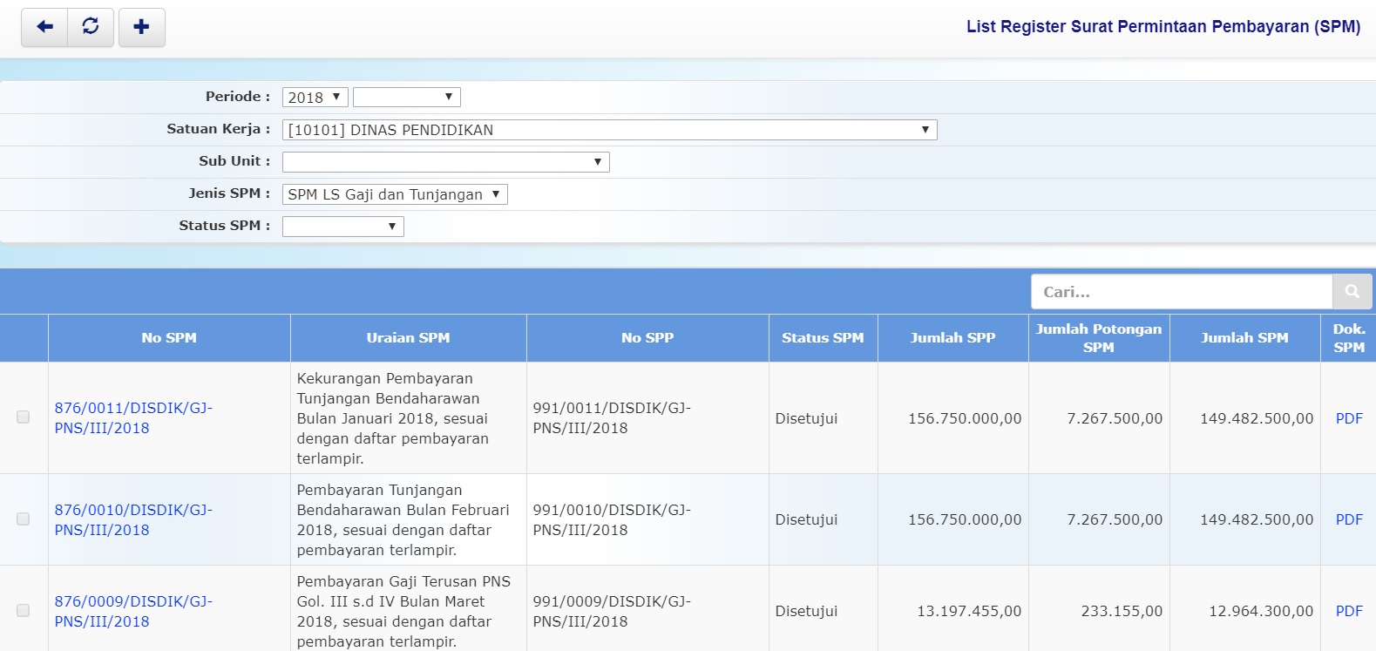Click the refresh icon button
This screenshot has height=651, width=1376.
pos(91,27)
